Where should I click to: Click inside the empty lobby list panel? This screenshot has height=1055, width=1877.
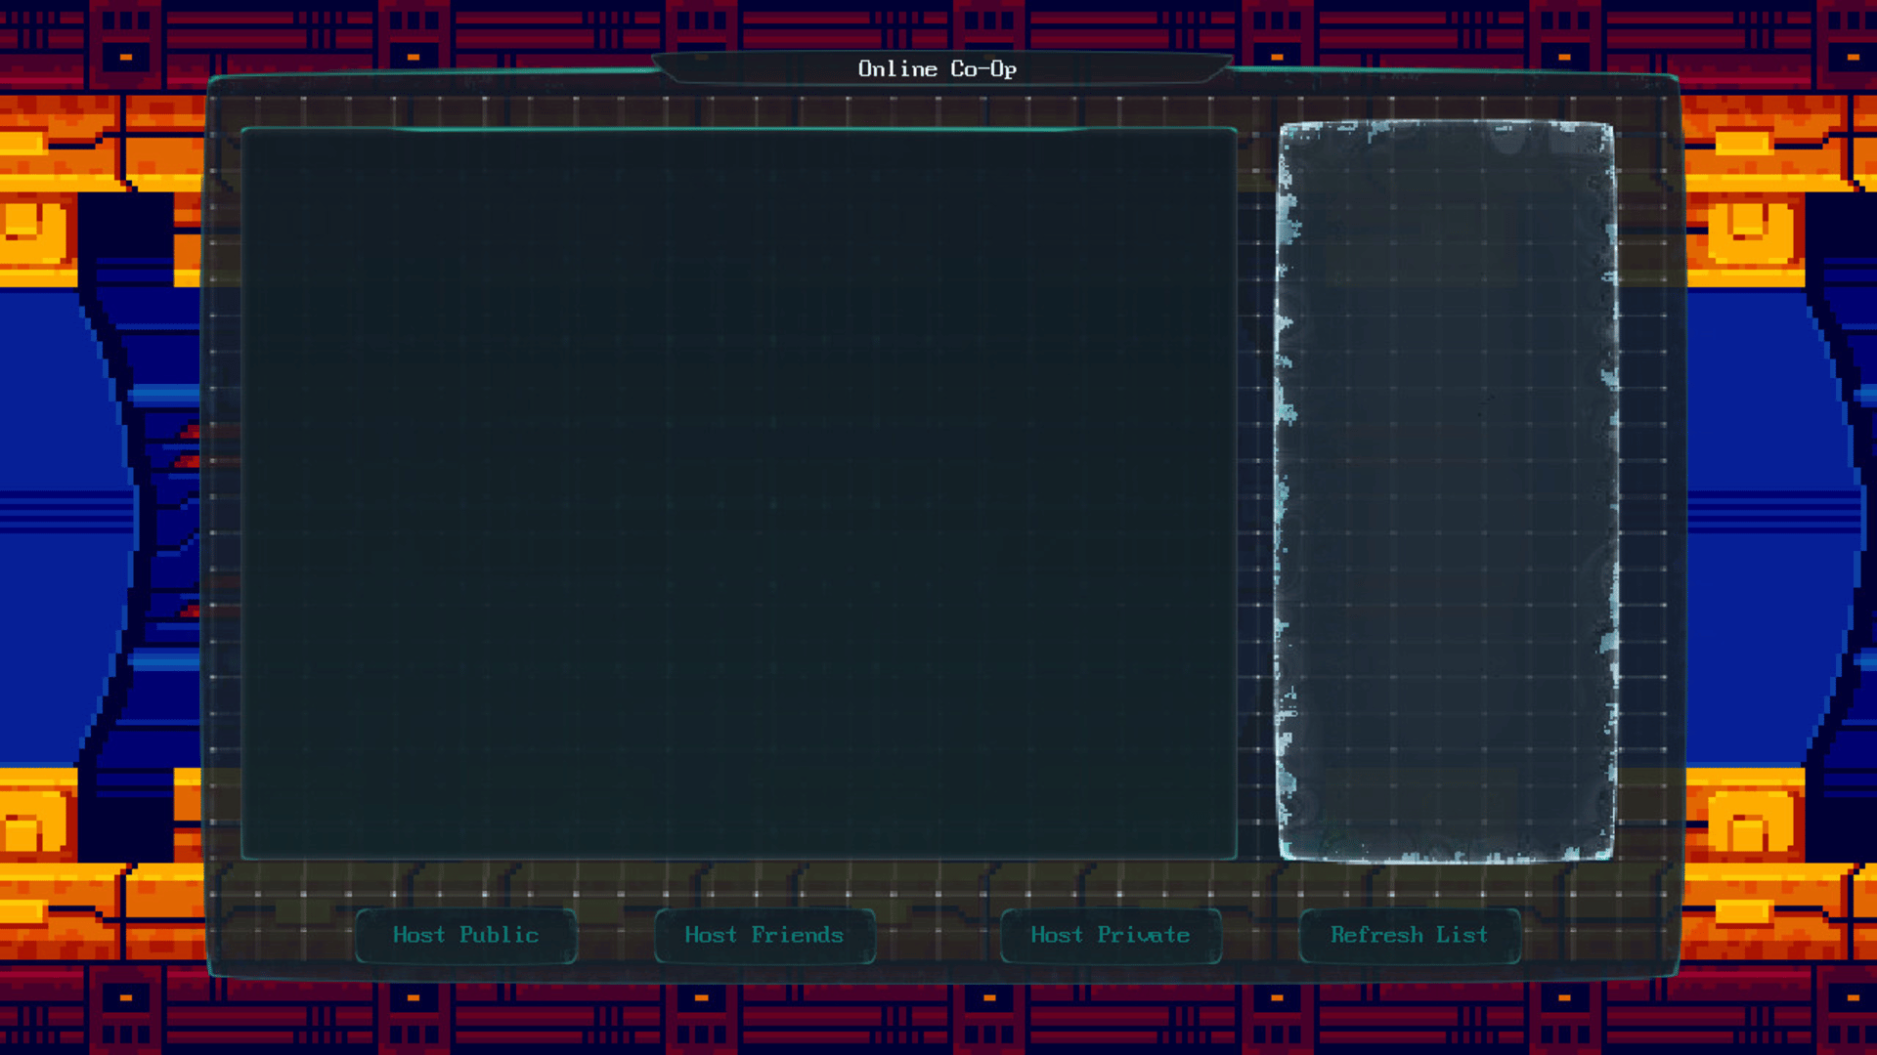[738, 493]
